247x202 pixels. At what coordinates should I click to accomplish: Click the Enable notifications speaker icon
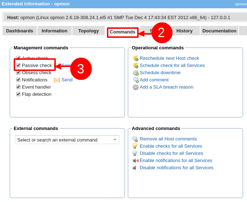point(135,161)
